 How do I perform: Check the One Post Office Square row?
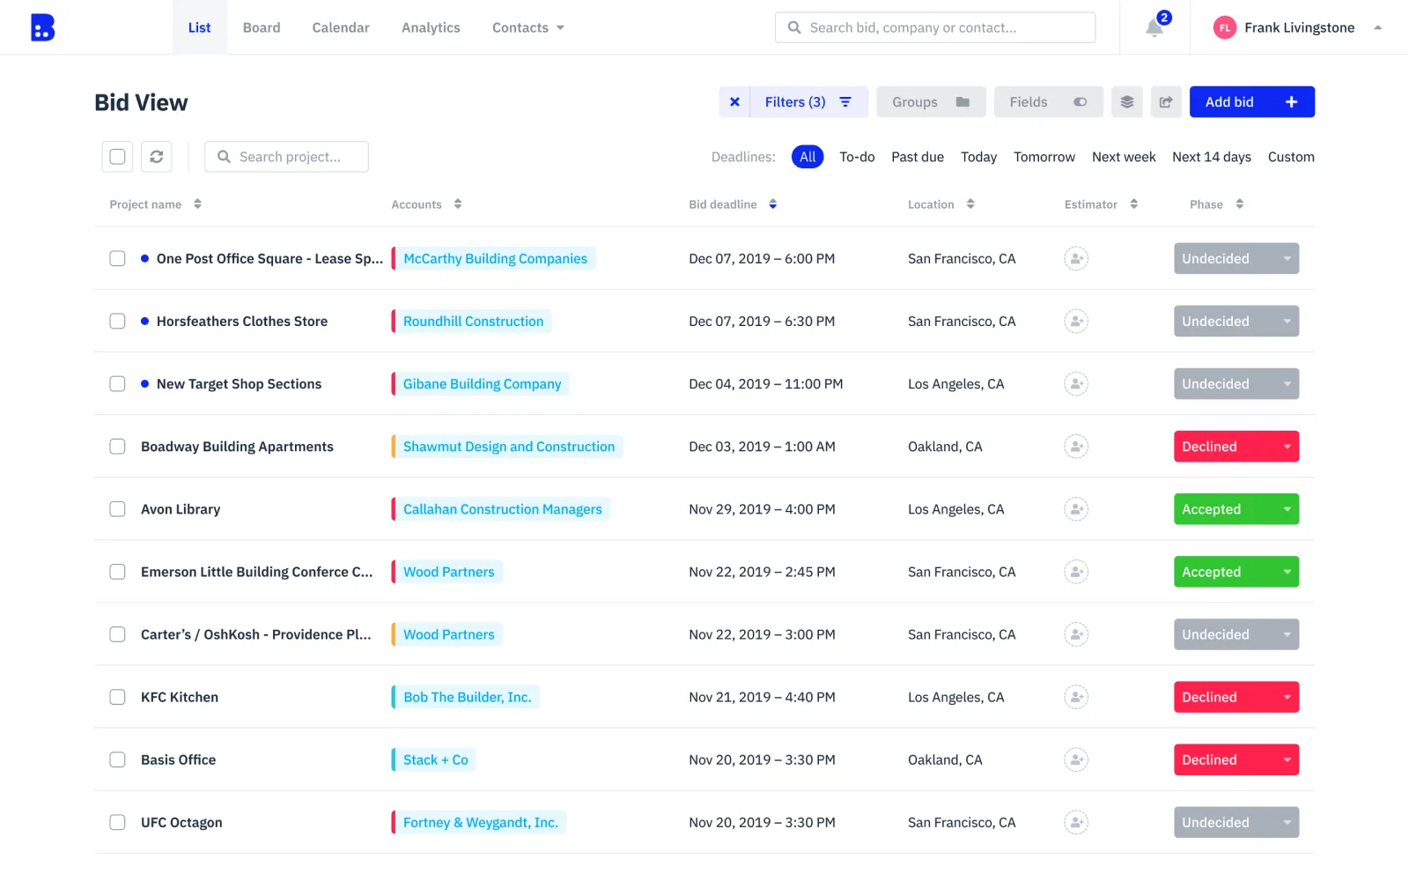[117, 259]
